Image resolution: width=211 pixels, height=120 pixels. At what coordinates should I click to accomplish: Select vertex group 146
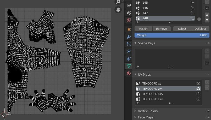pyautogui.click(x=165, y=8)
